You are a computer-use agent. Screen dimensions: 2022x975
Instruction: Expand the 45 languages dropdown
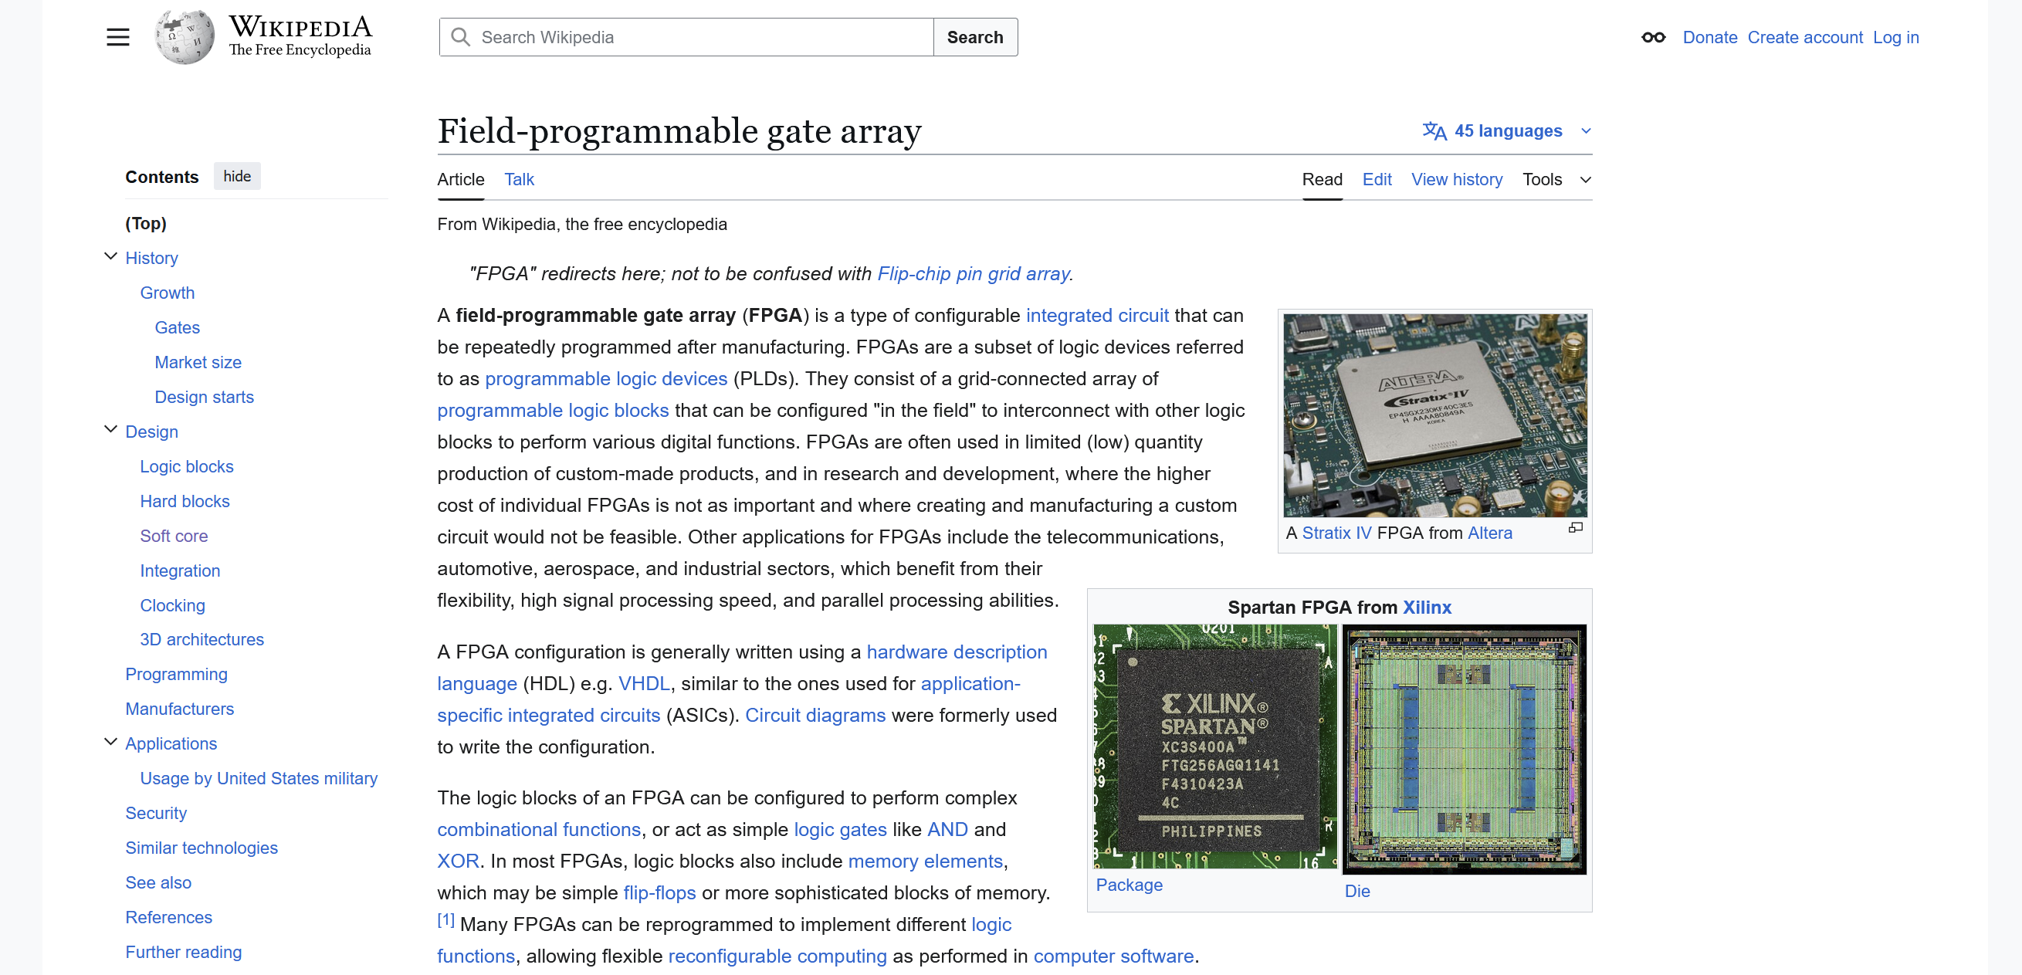tap(1507, 130)
